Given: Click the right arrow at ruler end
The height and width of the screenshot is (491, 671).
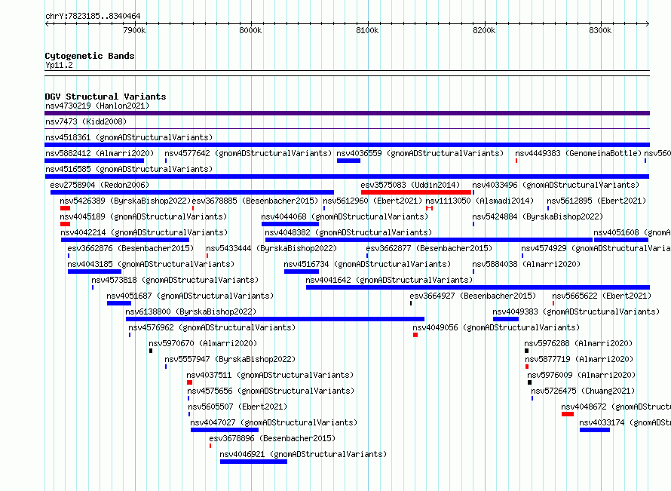Looking at the screenshot, I should point(648,23).
